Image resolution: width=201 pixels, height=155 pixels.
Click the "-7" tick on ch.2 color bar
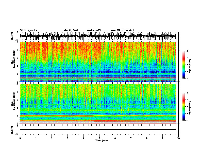pyautogui.click(x=187, y=120)
